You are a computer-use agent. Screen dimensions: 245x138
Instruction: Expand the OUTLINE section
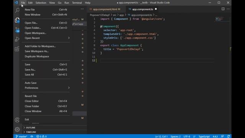click(31, 128)
